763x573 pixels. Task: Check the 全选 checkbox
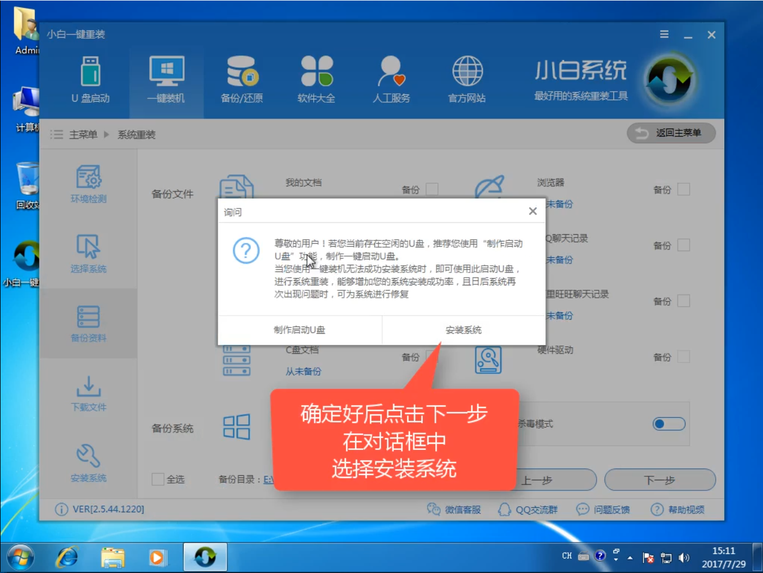[158, 479]
